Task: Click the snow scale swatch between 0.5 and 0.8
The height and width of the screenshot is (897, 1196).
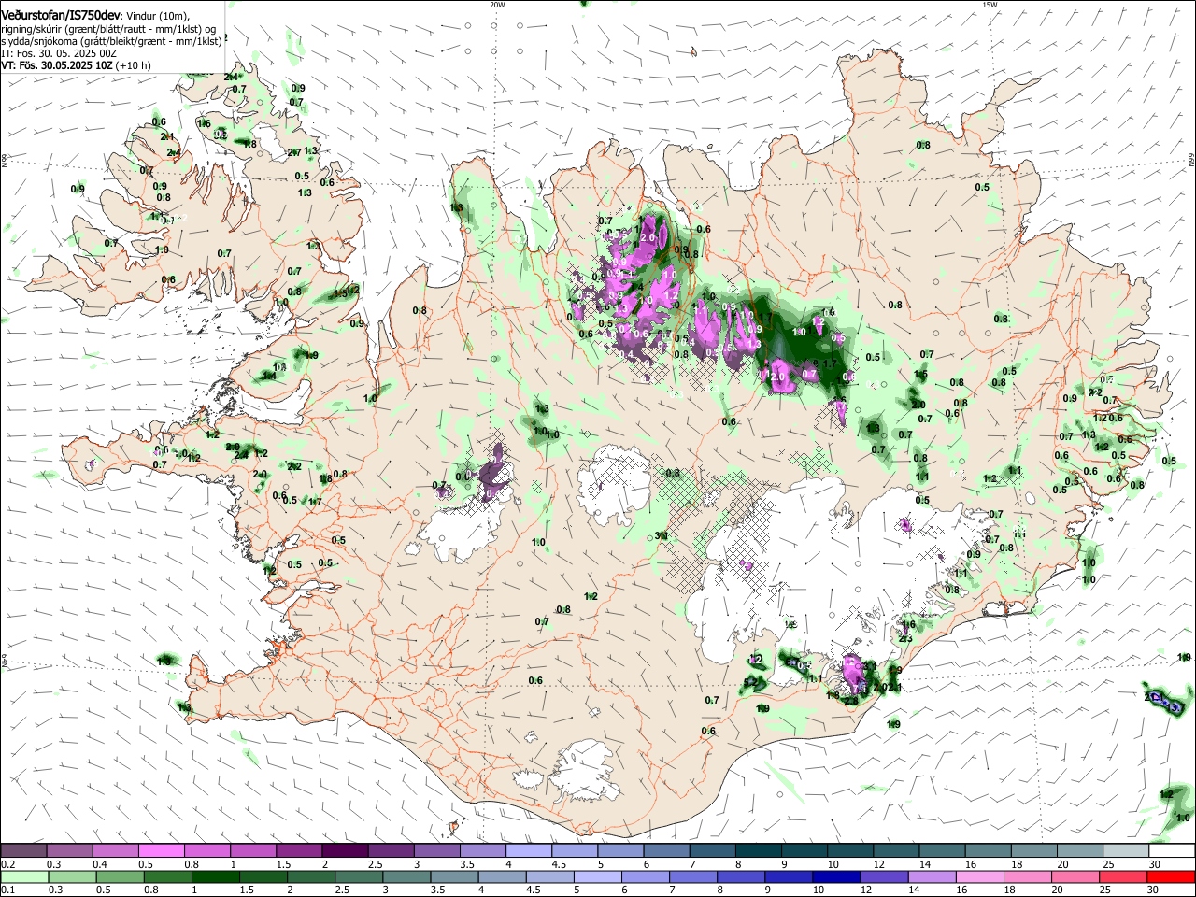Action: 161,851
